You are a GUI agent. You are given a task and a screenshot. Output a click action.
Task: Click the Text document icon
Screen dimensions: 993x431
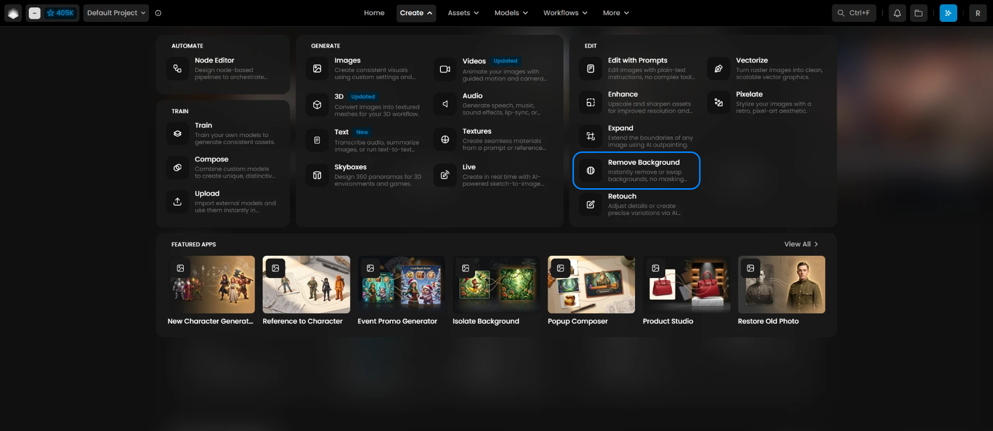(x=317, y=140)
